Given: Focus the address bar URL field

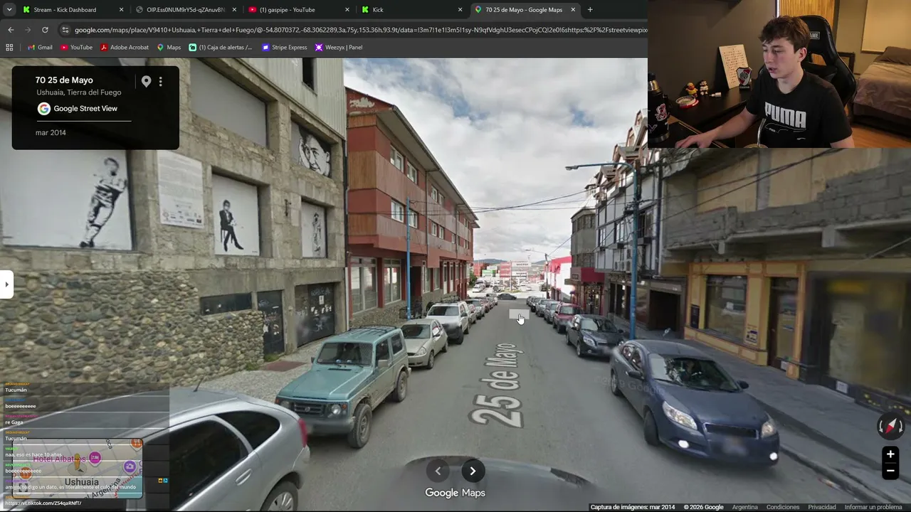Looking at the screenshot, I should pos(361,30).
